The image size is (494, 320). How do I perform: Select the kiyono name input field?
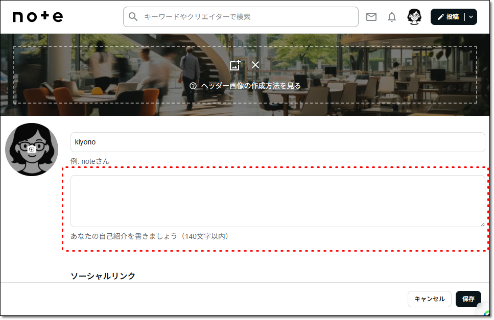pos(278,142)
